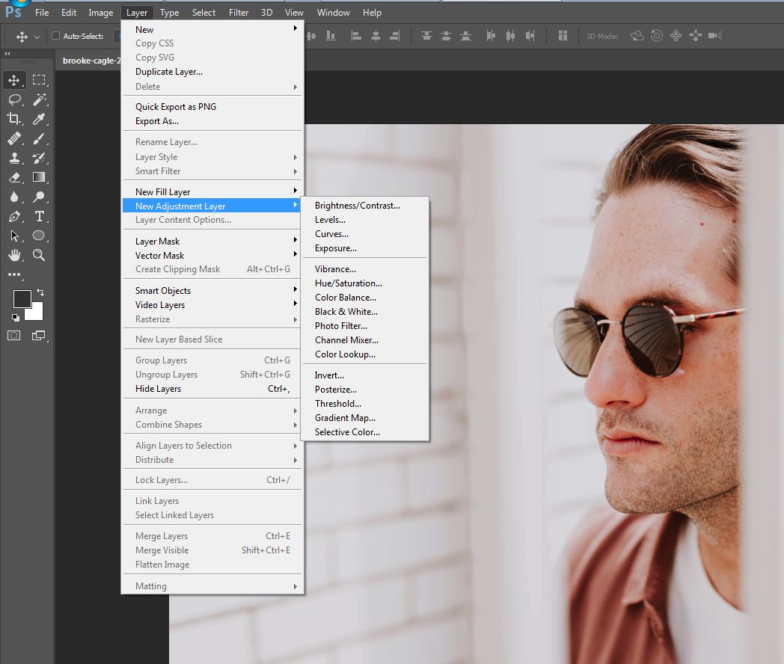Enable the Auto-Select checkbox

(55, 36)
